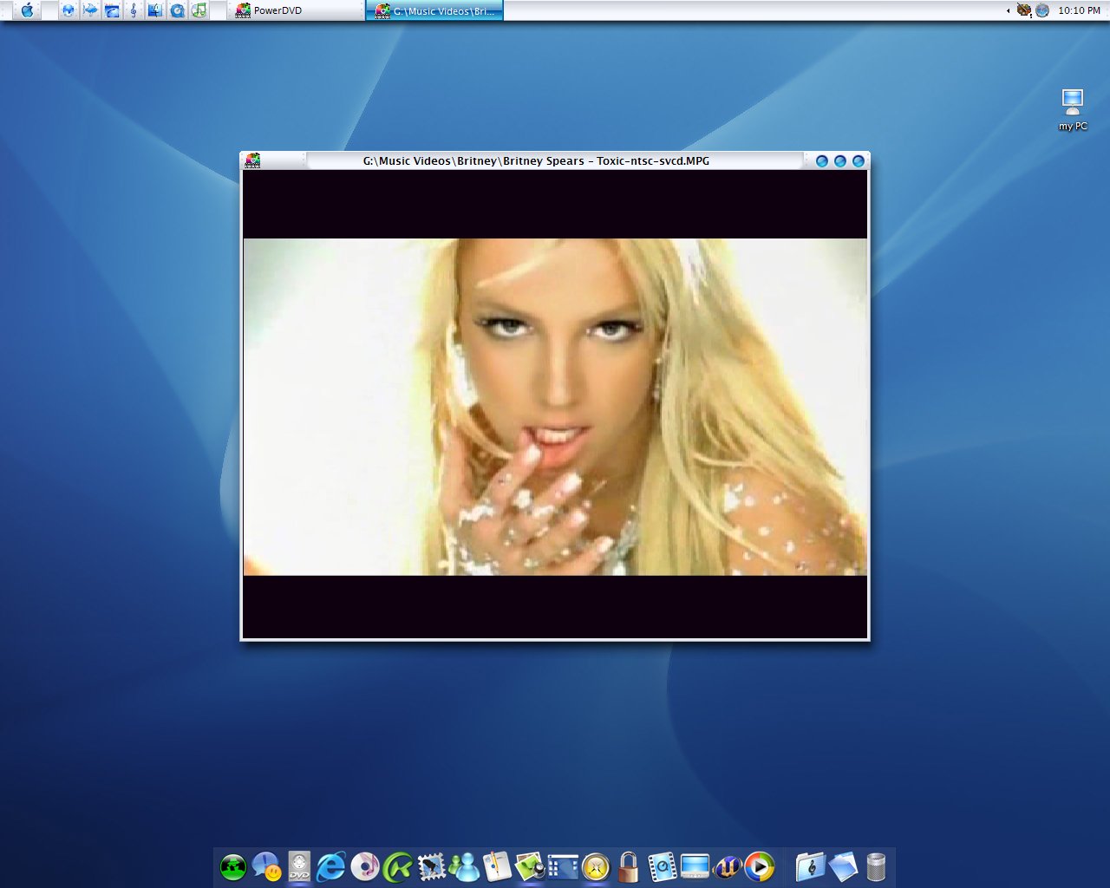Click the padlock dock icon
Screen dimensions: 1110x888
click(629, 866)
